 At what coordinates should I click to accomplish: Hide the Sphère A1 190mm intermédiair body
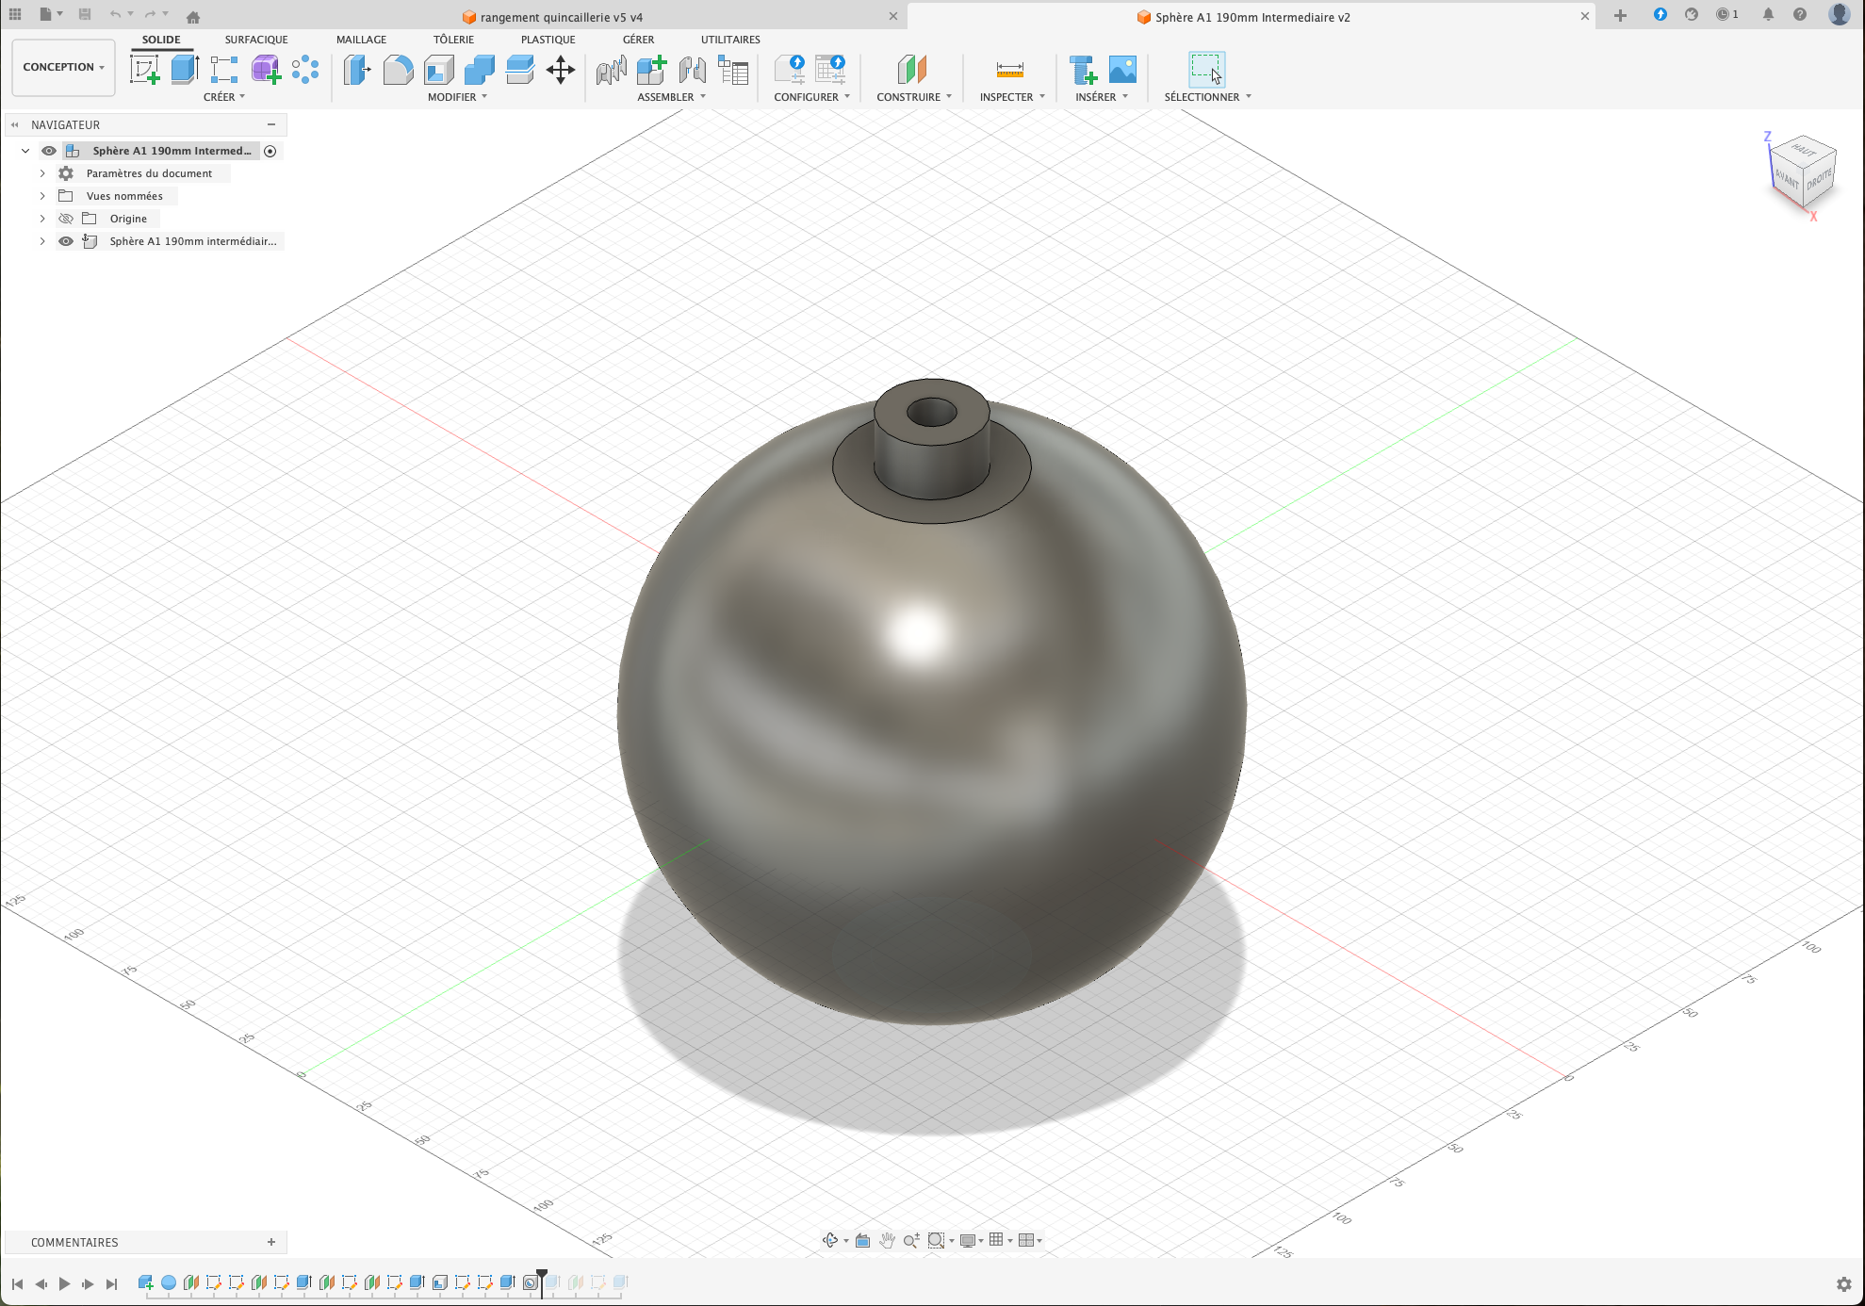(x=65, y=240)
